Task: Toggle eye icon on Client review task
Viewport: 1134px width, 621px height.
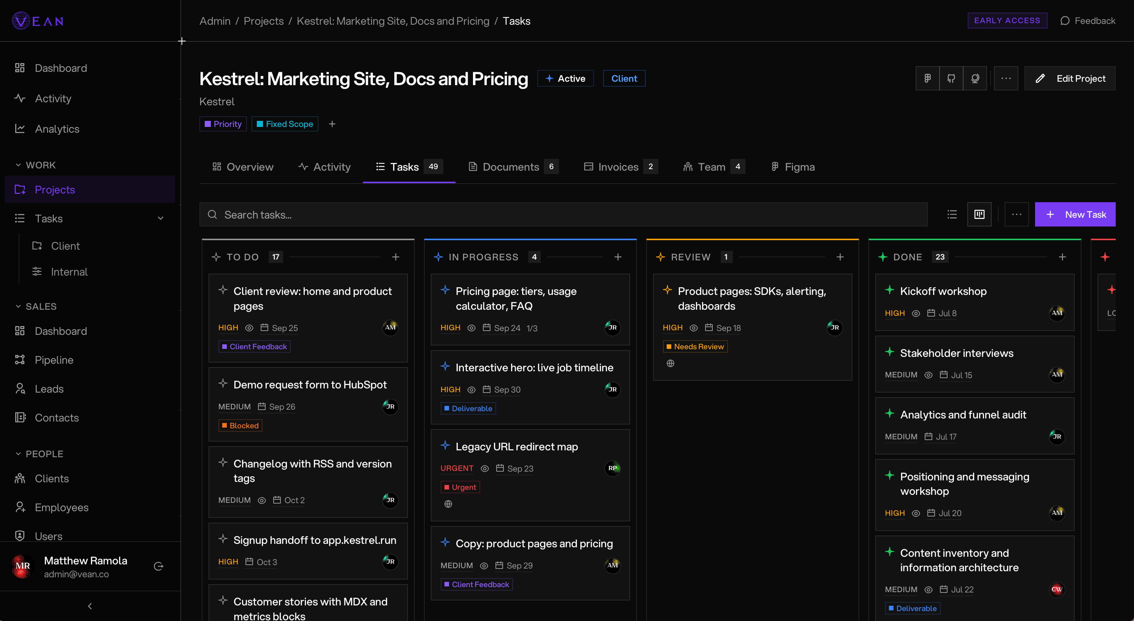Action: (x=249, y=328)
